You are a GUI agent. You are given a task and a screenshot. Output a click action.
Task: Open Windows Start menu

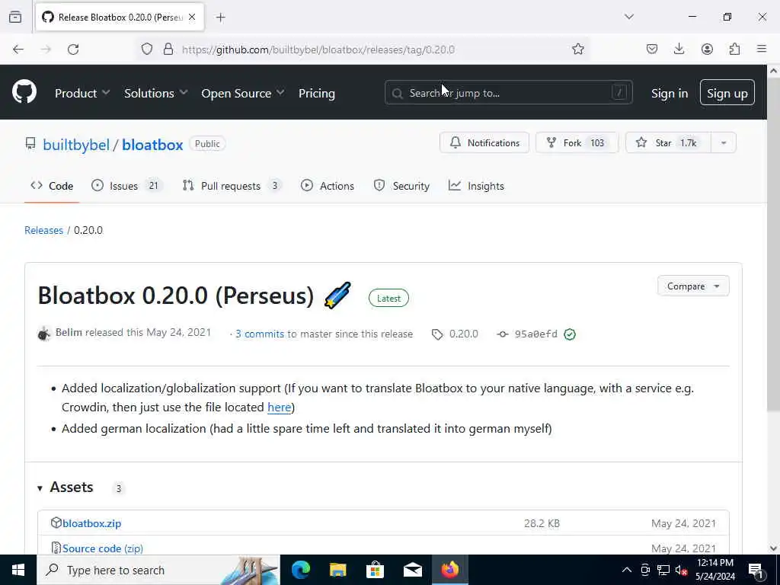[x=18, y=570]
